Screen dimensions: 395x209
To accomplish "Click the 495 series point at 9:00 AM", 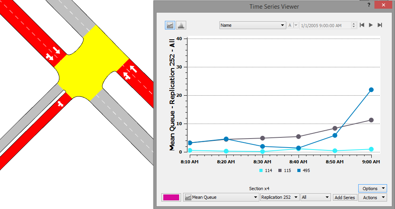I will pos(371,90).
